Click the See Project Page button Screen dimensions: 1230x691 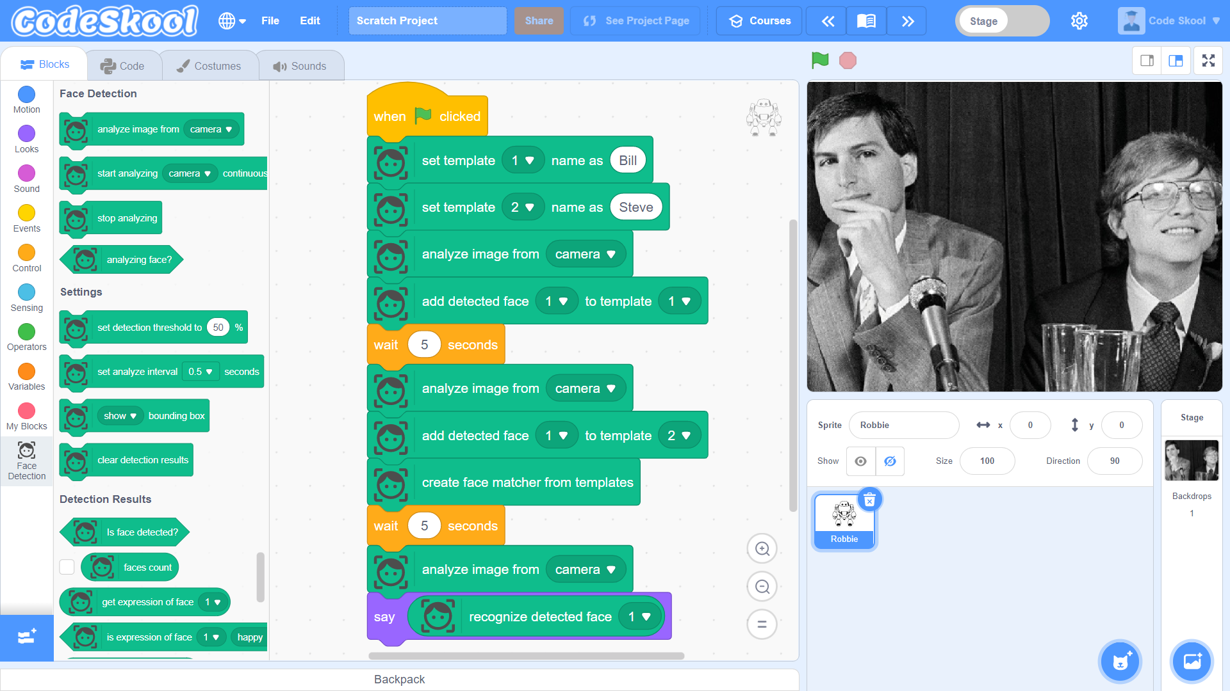click(x=635, y=21)
